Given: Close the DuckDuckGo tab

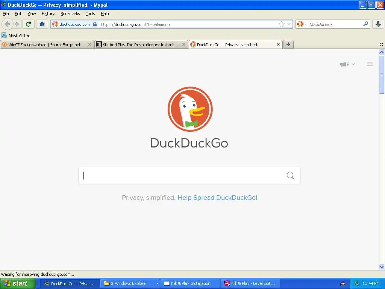Looking at the screenshot, I should pos(278,44).
